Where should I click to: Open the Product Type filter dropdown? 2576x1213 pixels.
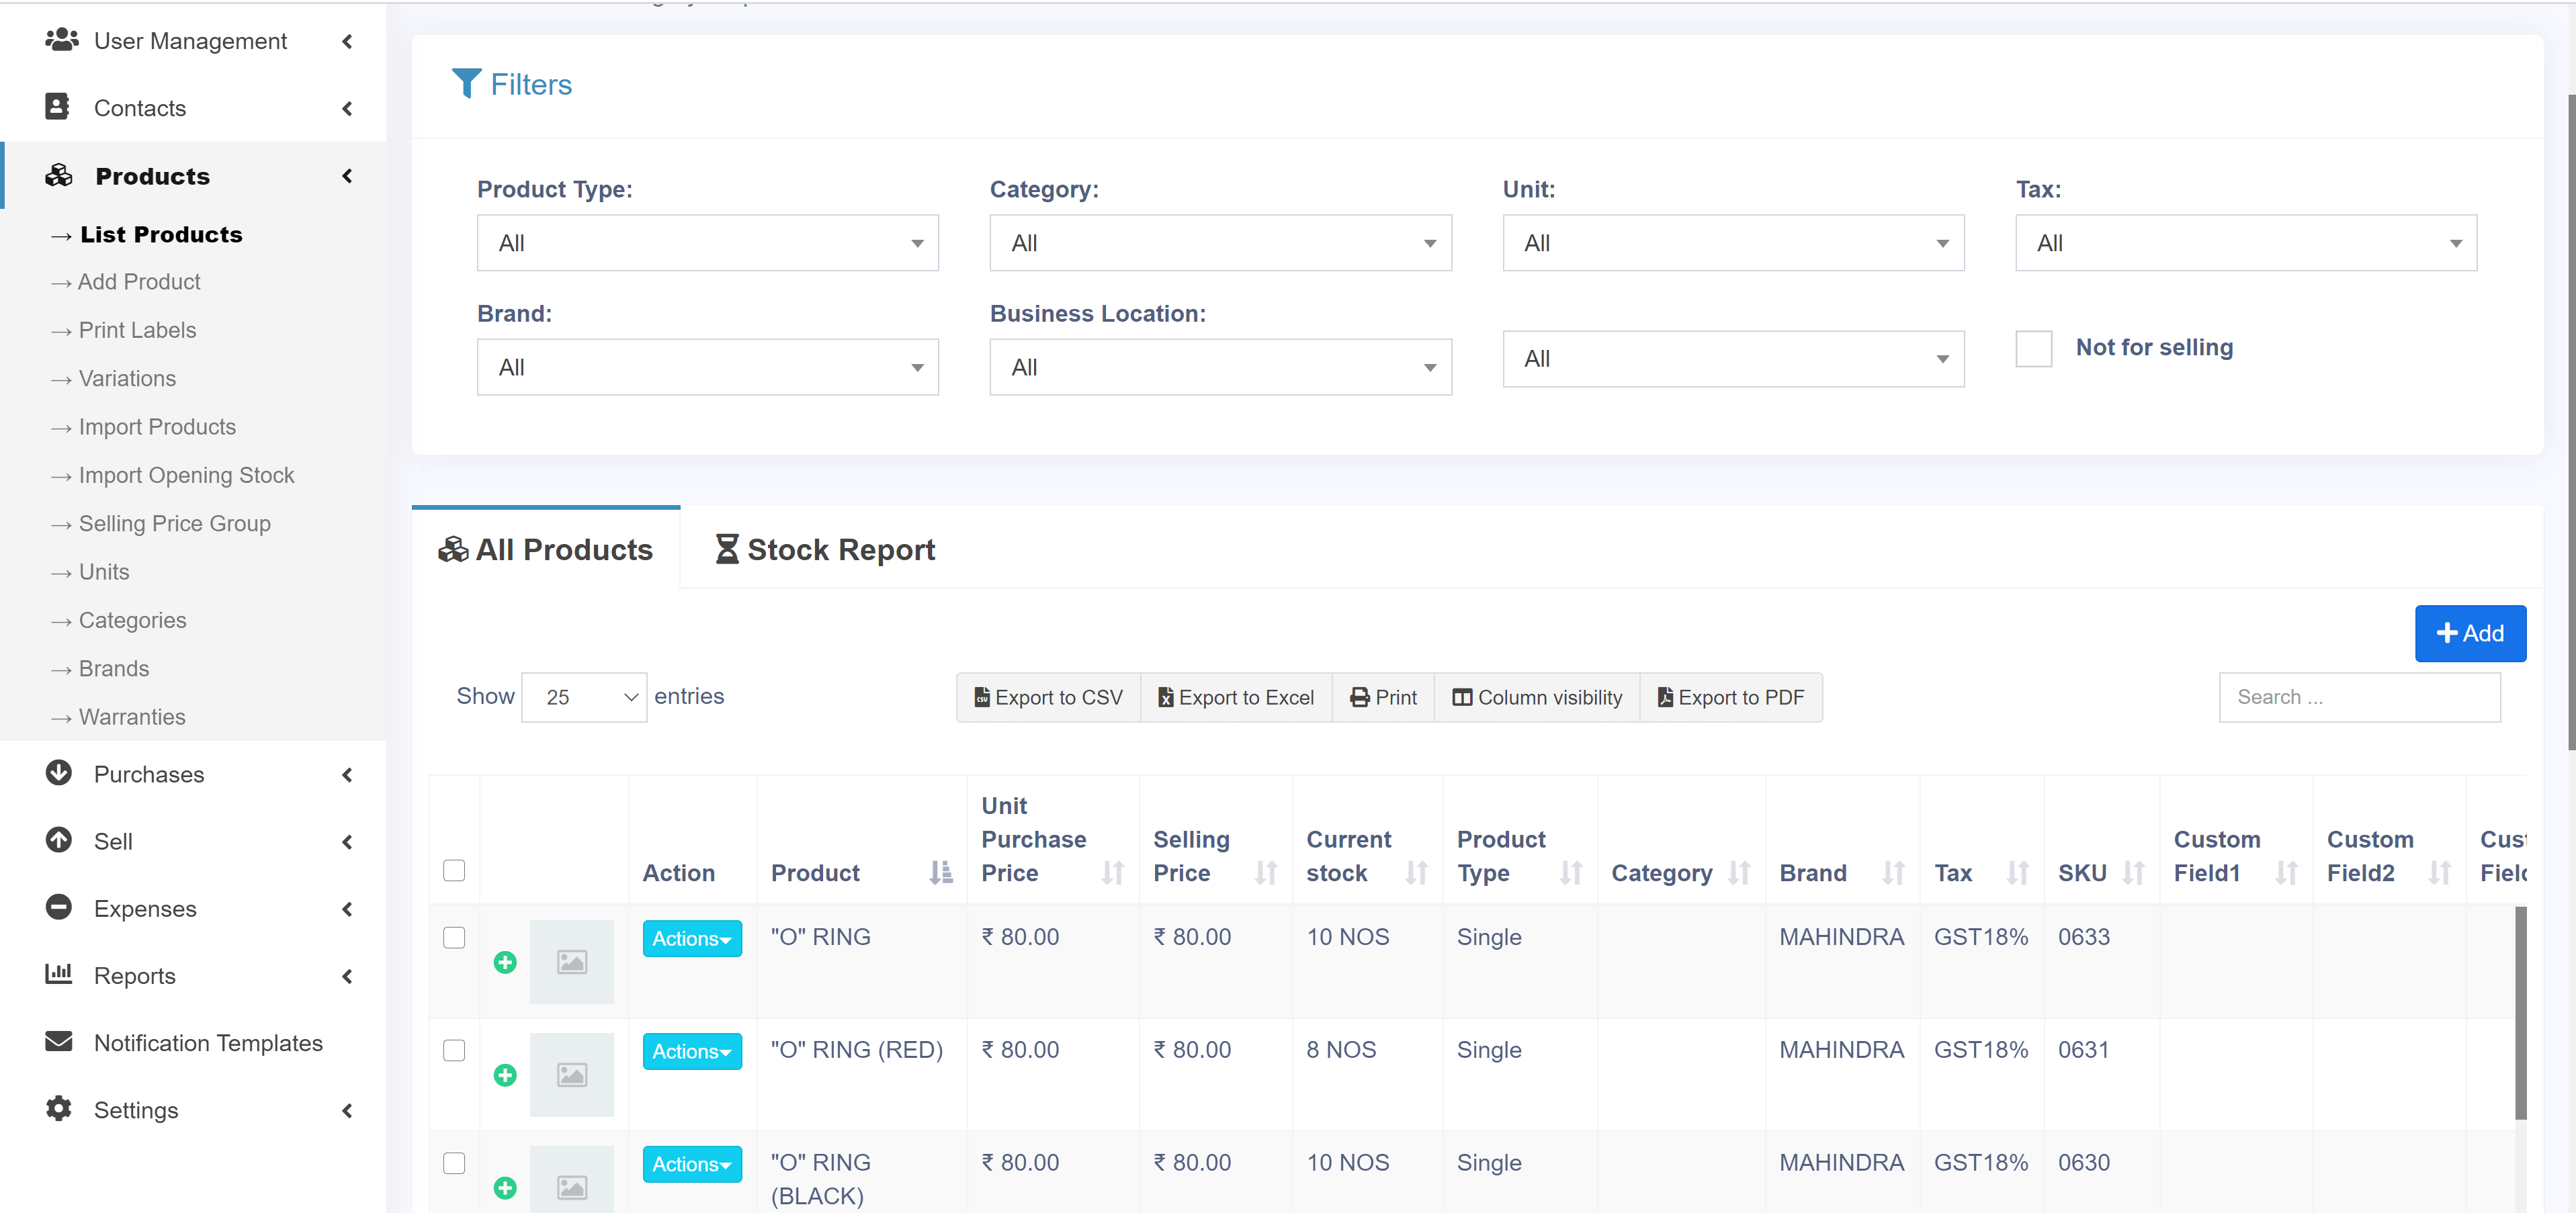click(x=707, y=243)
